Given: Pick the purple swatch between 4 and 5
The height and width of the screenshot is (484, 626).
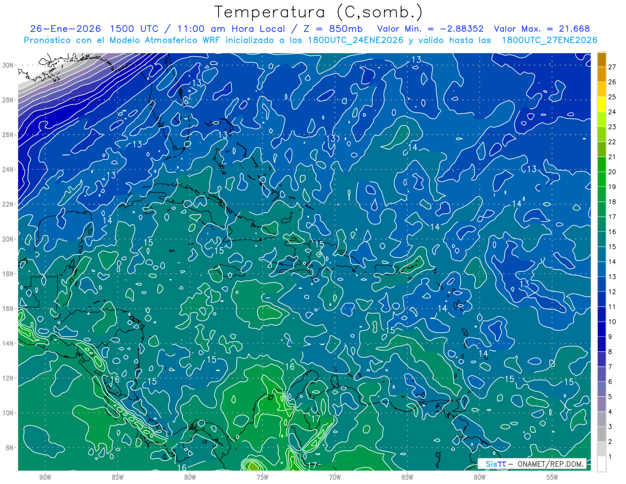Looking at the screenshot, I should (601, 404).
